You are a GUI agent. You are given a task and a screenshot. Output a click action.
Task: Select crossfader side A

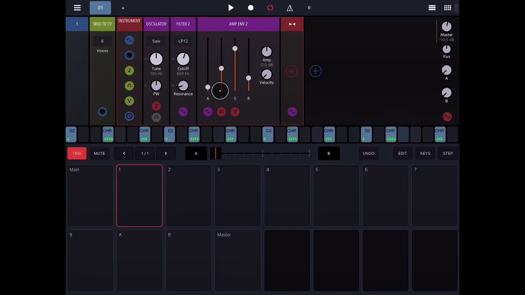click(196, 153)
